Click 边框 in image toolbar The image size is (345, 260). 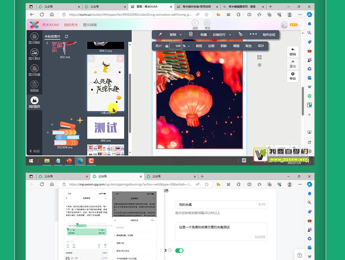[211, 46]
